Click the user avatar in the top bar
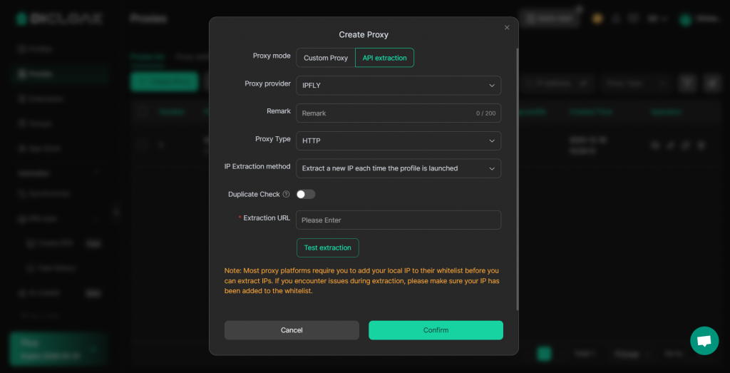The image size is (730, 373). pos(686,19)
